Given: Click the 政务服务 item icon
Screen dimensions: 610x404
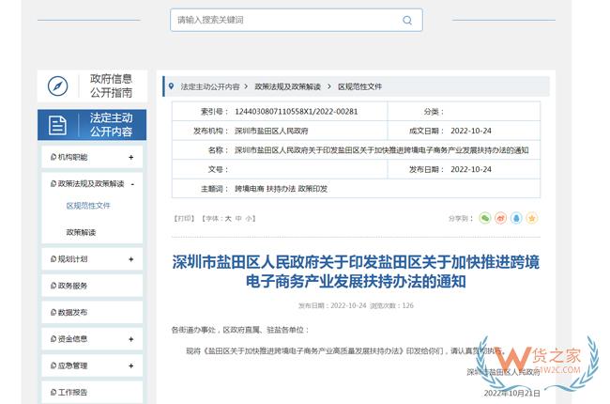Looking at the screenshot, I should [x=53, y=286].
